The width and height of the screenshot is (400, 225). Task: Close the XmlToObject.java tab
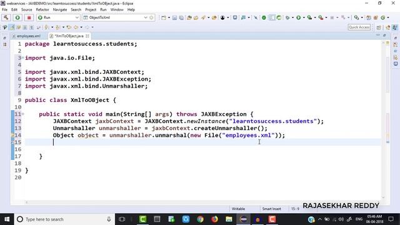(x=87, y=36)
